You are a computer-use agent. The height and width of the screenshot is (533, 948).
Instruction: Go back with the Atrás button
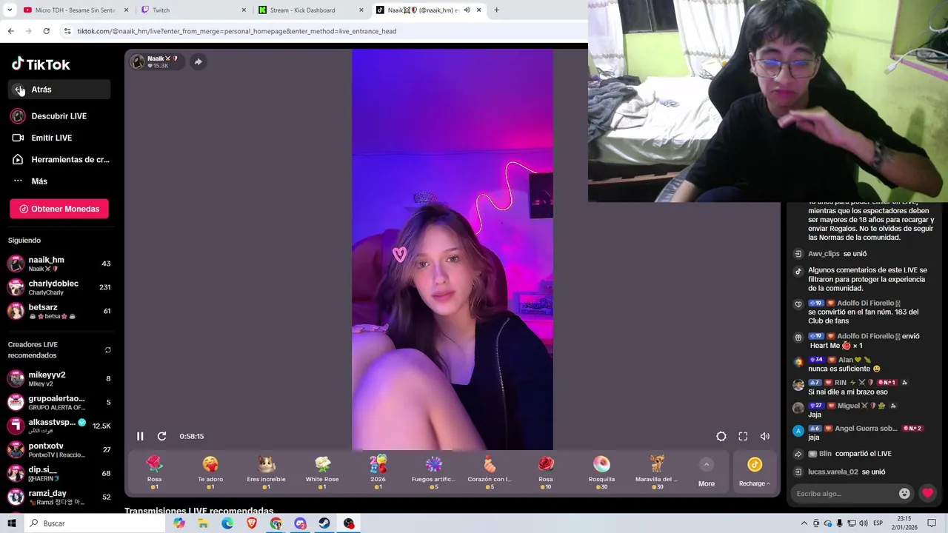60,90
